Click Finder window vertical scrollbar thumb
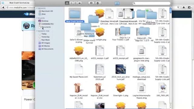The height and width of the screenshot is (109, 194). (171, 10)
